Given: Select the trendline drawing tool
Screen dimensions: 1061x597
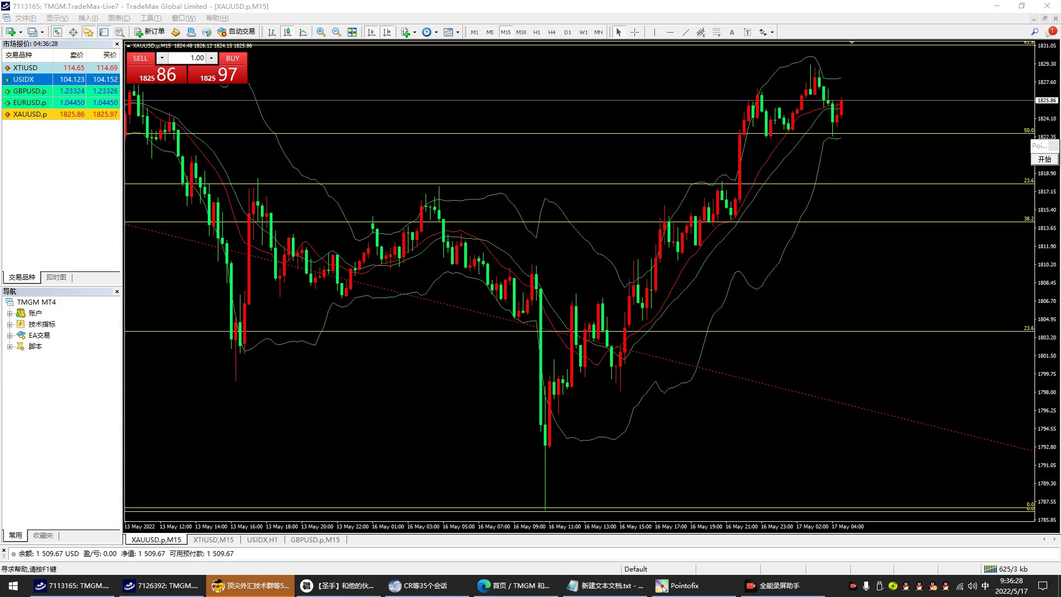Looking at the screenshot, I should click(685, 32).
